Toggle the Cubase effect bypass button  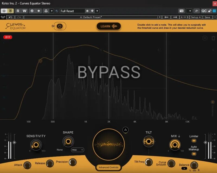[10, 11]
